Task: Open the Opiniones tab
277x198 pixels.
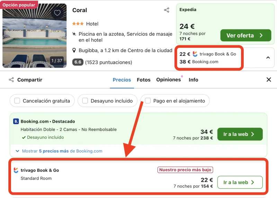Action: click(169, 80)
